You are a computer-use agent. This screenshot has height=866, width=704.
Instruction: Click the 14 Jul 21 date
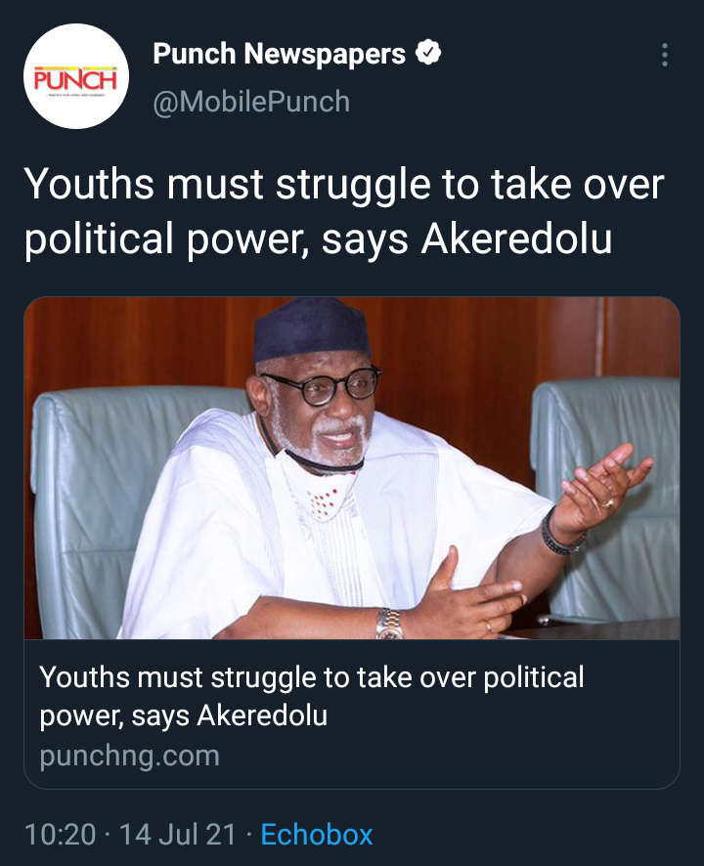tap(177, 834)
